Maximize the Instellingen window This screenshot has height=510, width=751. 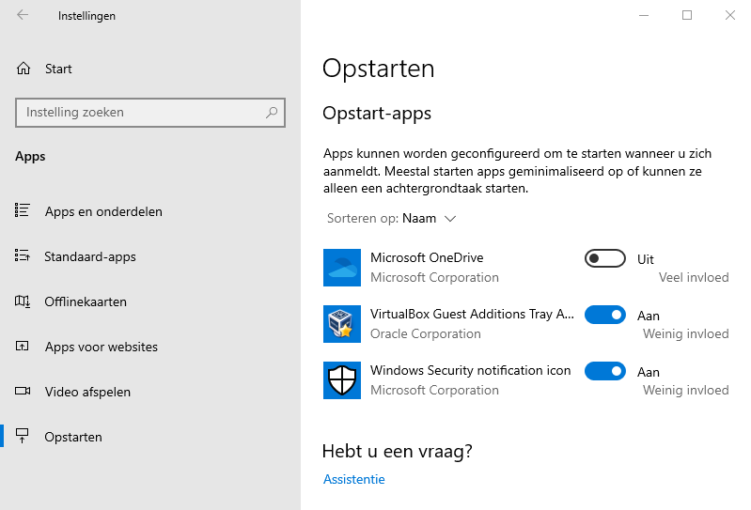687,15
